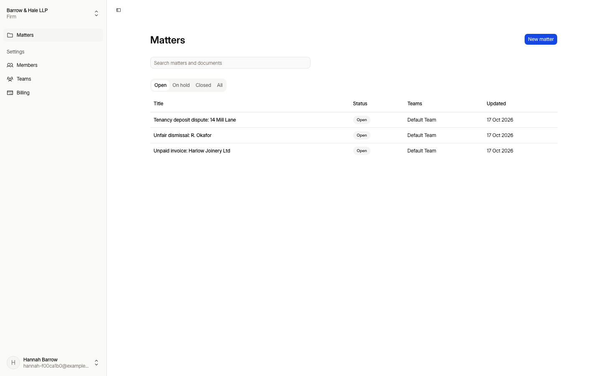The width and height of the screenshot is (601, 376).
Task: Open Hannah Barrow account menu chevron
Action: [x=96, y=363]
